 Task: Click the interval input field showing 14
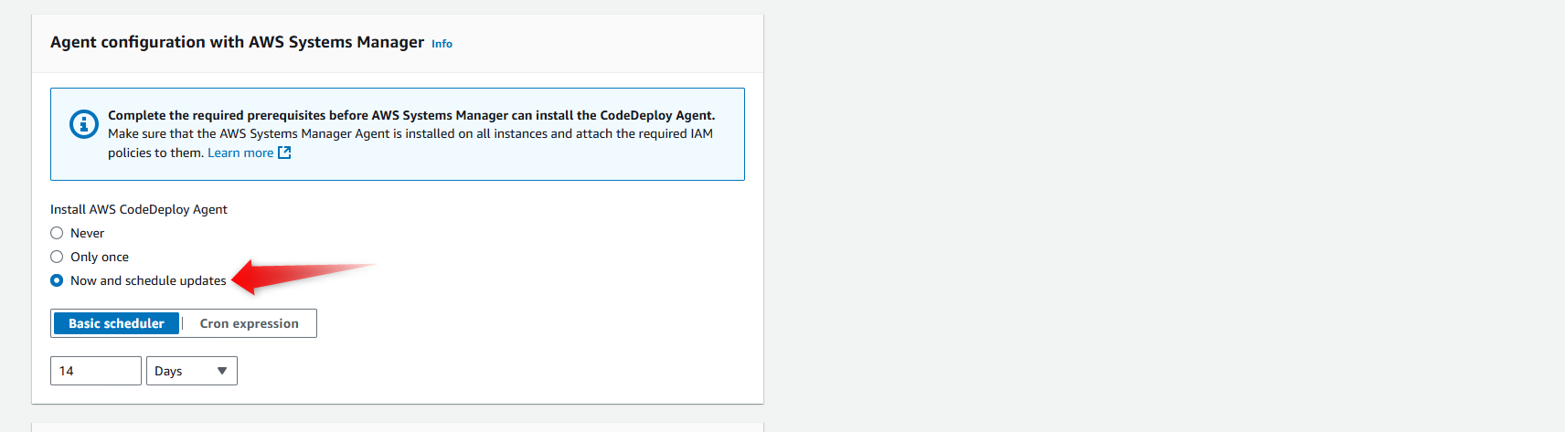point(96,371)
